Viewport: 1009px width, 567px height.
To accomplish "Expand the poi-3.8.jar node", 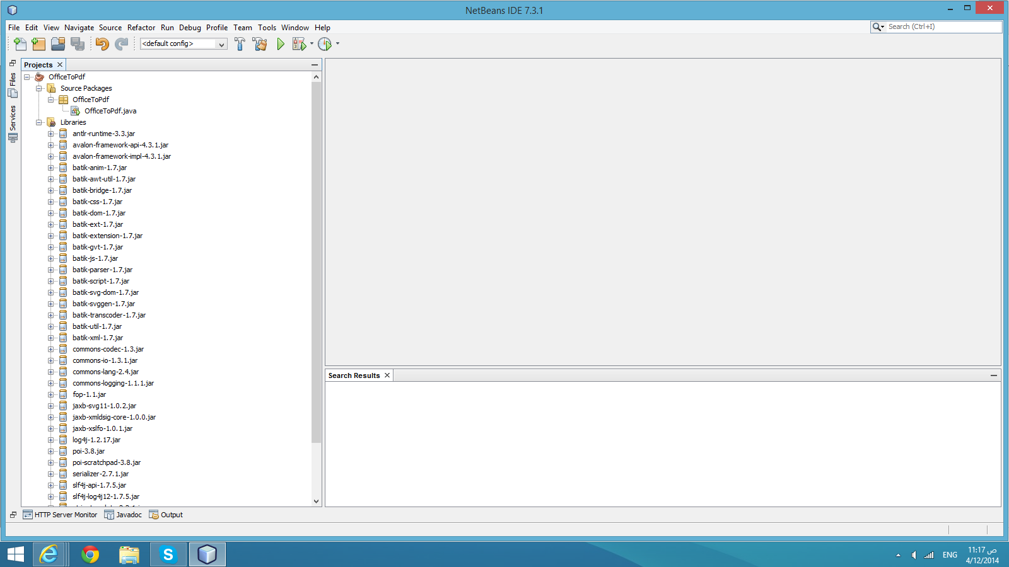I will pos(51,451).
